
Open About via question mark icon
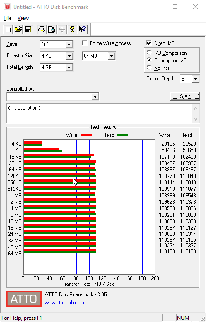tap(72, 29)
